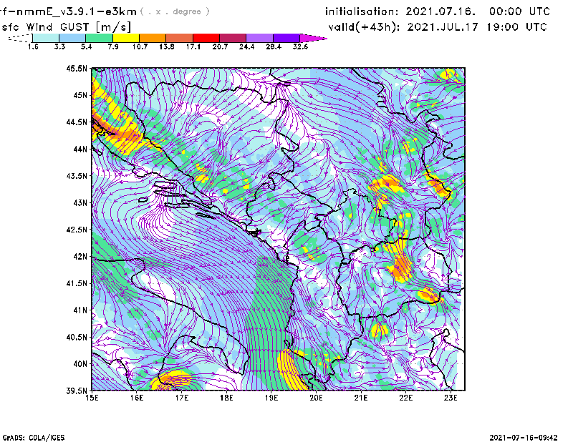
Task: Click the '42.5N' latitude label
Action: [x=77, y=230]
